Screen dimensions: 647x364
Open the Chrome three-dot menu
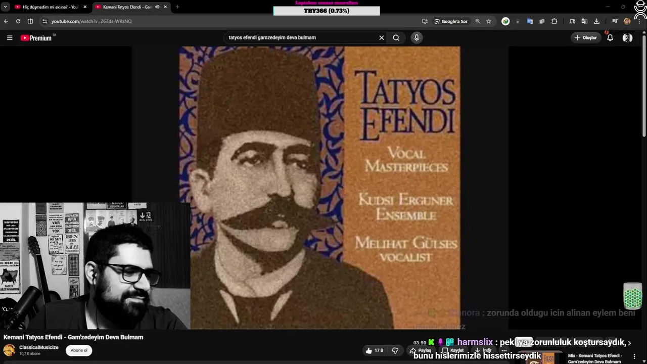pyautogui.click(x=639, y=21)
